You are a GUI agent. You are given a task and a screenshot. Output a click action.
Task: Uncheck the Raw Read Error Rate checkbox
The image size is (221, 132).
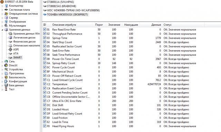pyautogui.click(x=45, y=29)
